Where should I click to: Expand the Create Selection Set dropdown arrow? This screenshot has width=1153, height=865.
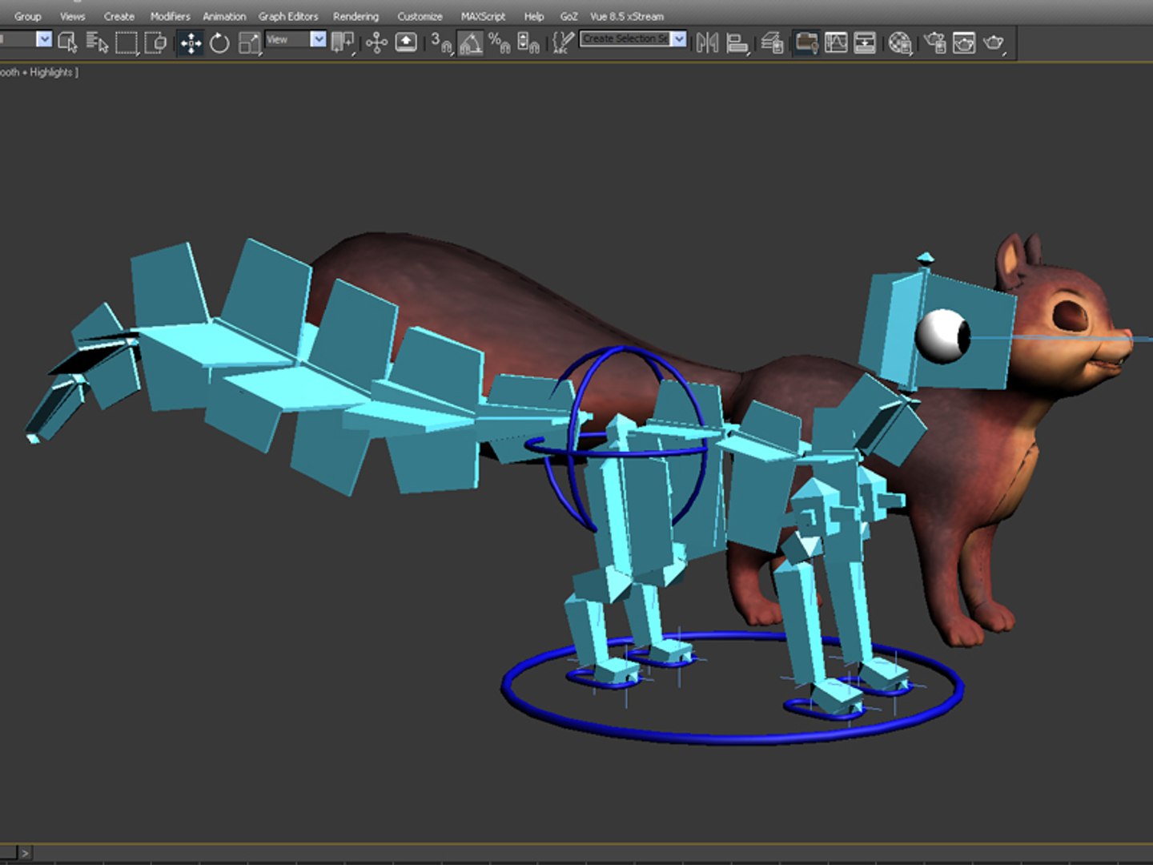coord(679,38)
